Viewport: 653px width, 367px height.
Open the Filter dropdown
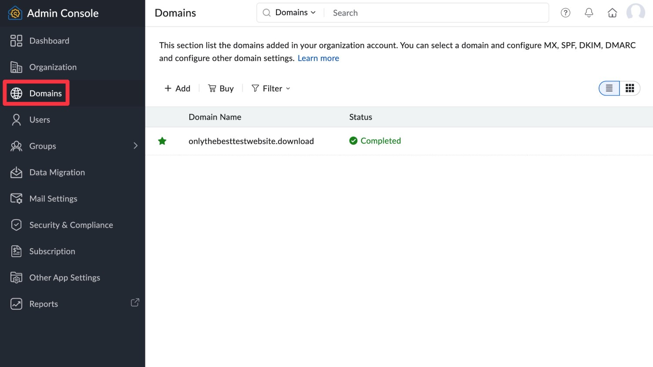click(270, 88)
